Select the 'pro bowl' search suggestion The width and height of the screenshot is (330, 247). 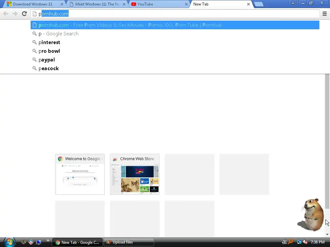point(175,51)
